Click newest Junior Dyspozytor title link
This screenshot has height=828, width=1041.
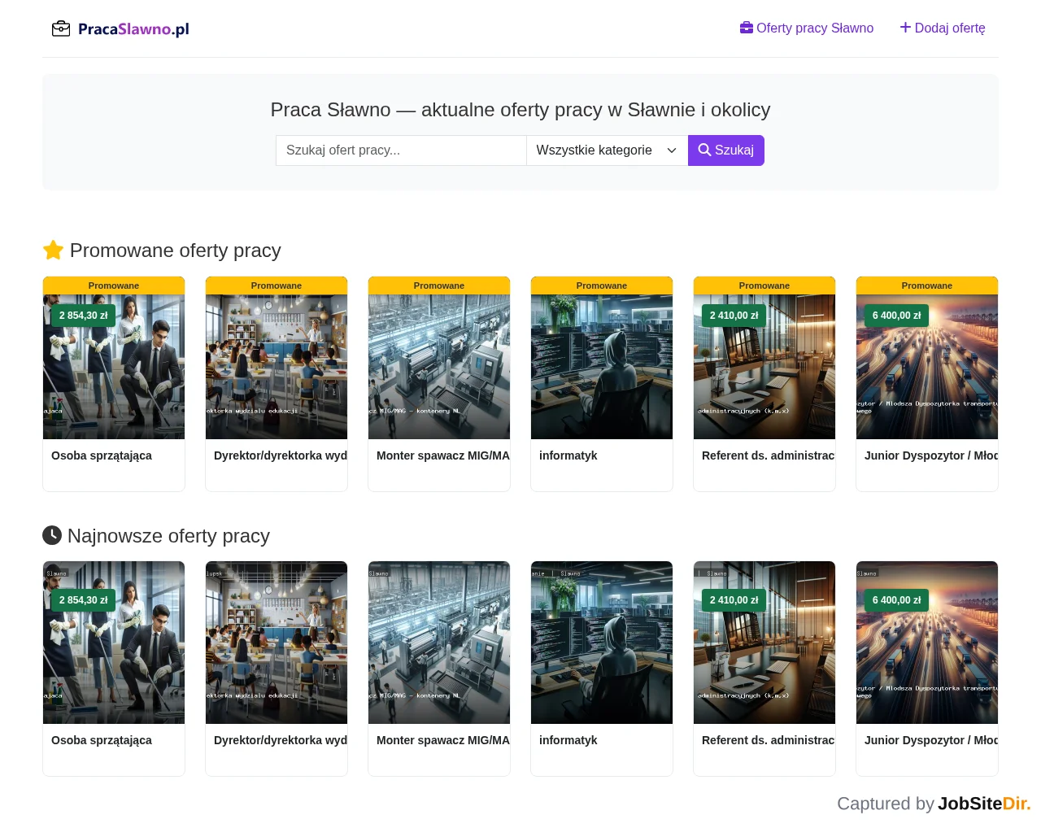click(931, 740)
